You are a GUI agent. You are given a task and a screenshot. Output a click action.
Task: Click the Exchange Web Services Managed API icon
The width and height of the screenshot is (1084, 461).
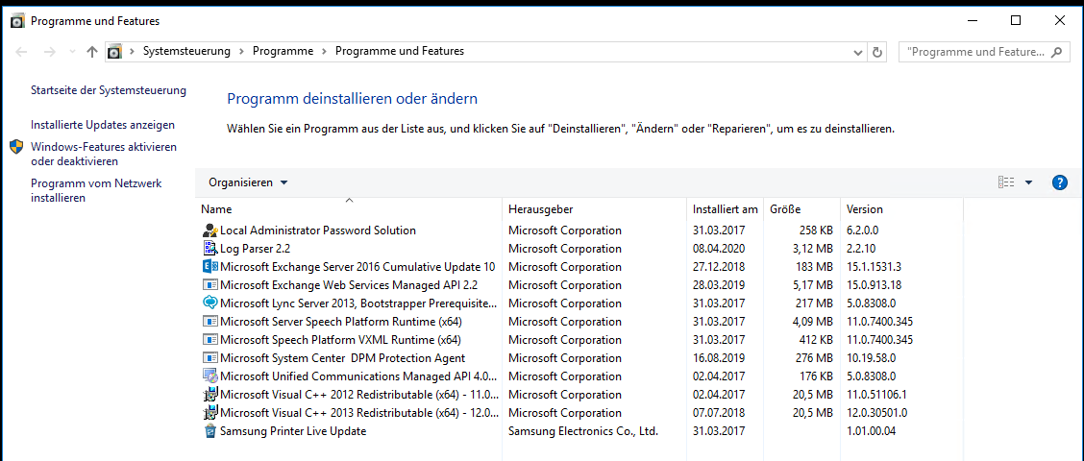(x=210, y=284)
